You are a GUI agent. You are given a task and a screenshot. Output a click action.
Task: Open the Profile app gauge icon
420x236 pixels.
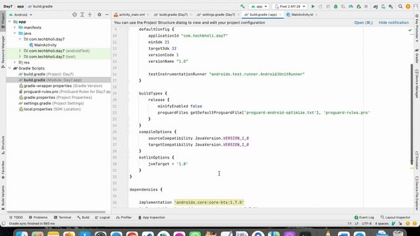(351, 7)
